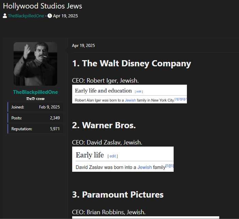Image resolution: width=239 pixels, height=219 pixels.
Task: Open the Robert Iger Wikipedia excerpt image
Action: [129, 94]
